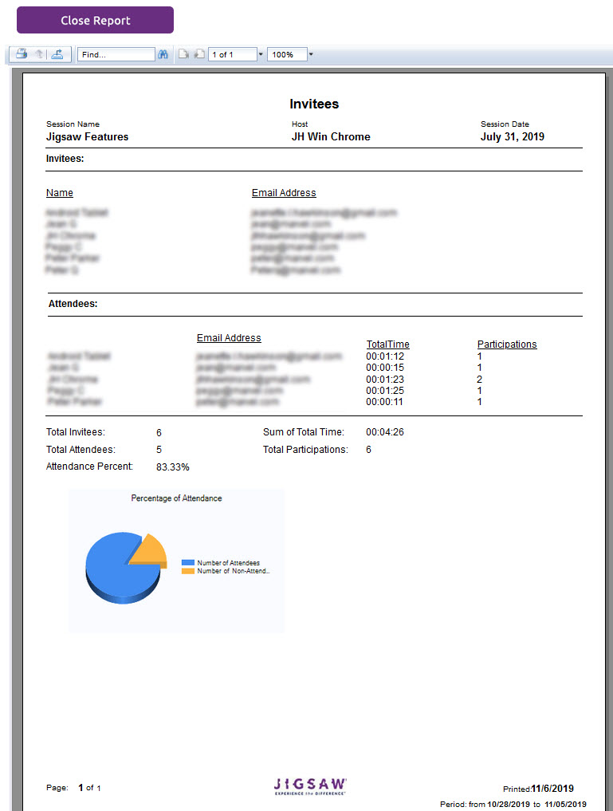This screenshot has width=613, height=811.
Task: Click the binoculars search icon
Action: click(x=163, y=54)
